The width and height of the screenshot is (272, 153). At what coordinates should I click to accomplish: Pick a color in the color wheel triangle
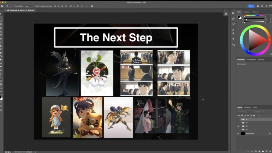tap(256, 40)
